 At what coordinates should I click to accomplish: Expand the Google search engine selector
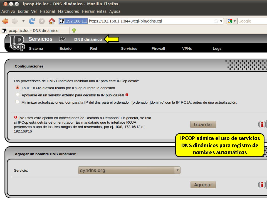point(231,21)
